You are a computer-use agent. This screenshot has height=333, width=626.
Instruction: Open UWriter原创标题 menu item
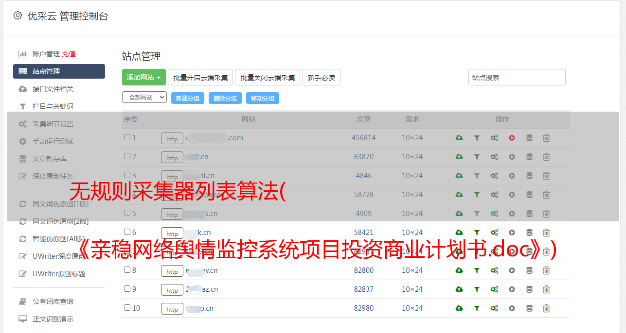point(59,274)
